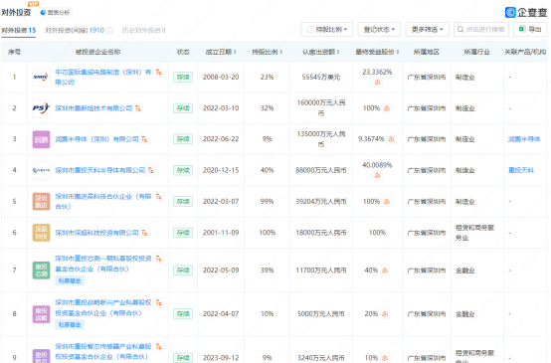Click the beneficiary icon beside 9.3674%
Screen dimensions: 551x363
coord(391,139)
